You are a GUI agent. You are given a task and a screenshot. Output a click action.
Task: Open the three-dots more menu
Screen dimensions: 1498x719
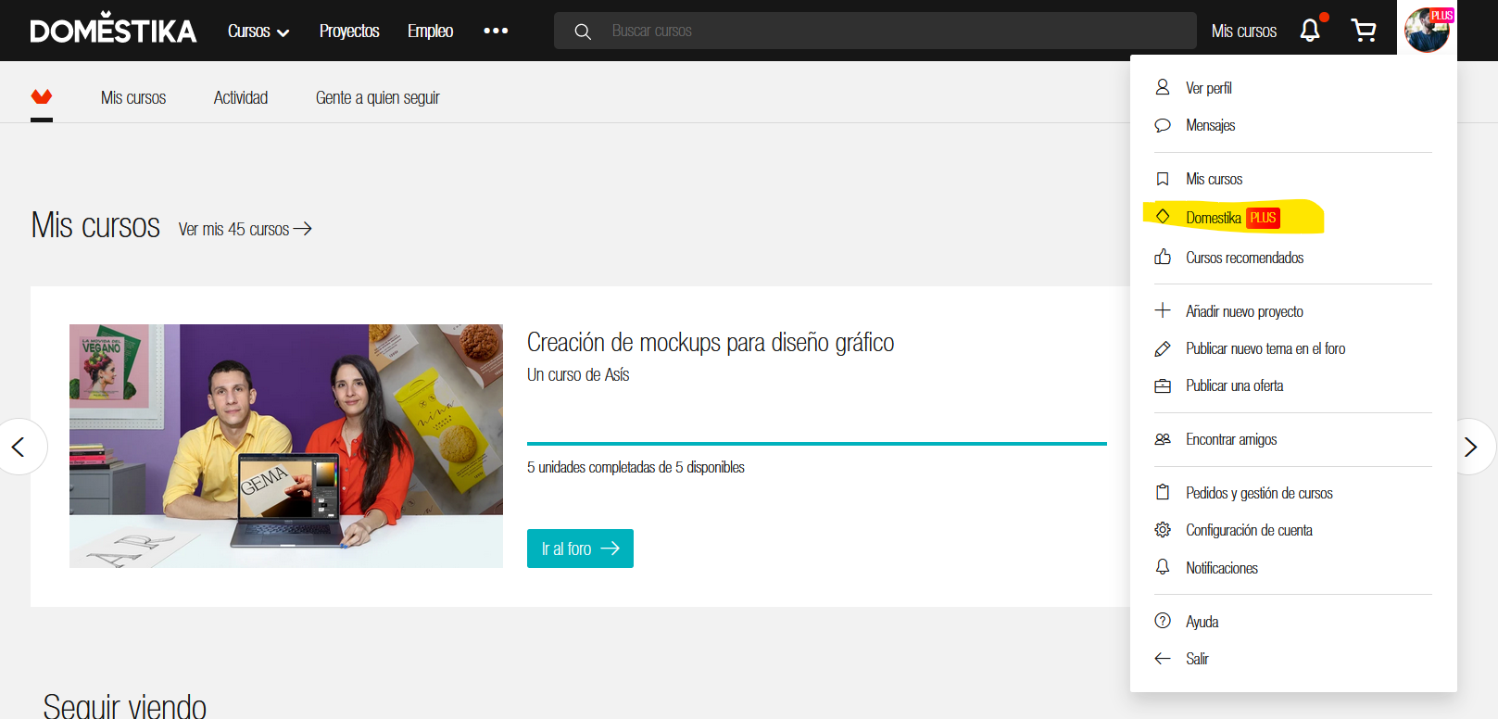point(496,31)
